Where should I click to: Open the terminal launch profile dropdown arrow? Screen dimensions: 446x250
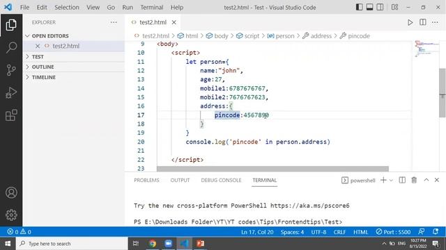[391, 181]
